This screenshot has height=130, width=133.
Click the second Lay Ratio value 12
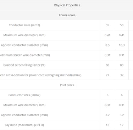tap(122, 125)
